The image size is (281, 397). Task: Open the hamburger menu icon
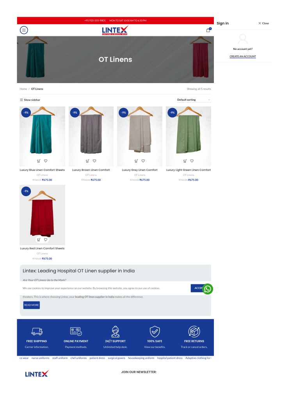tap(24, 30)
